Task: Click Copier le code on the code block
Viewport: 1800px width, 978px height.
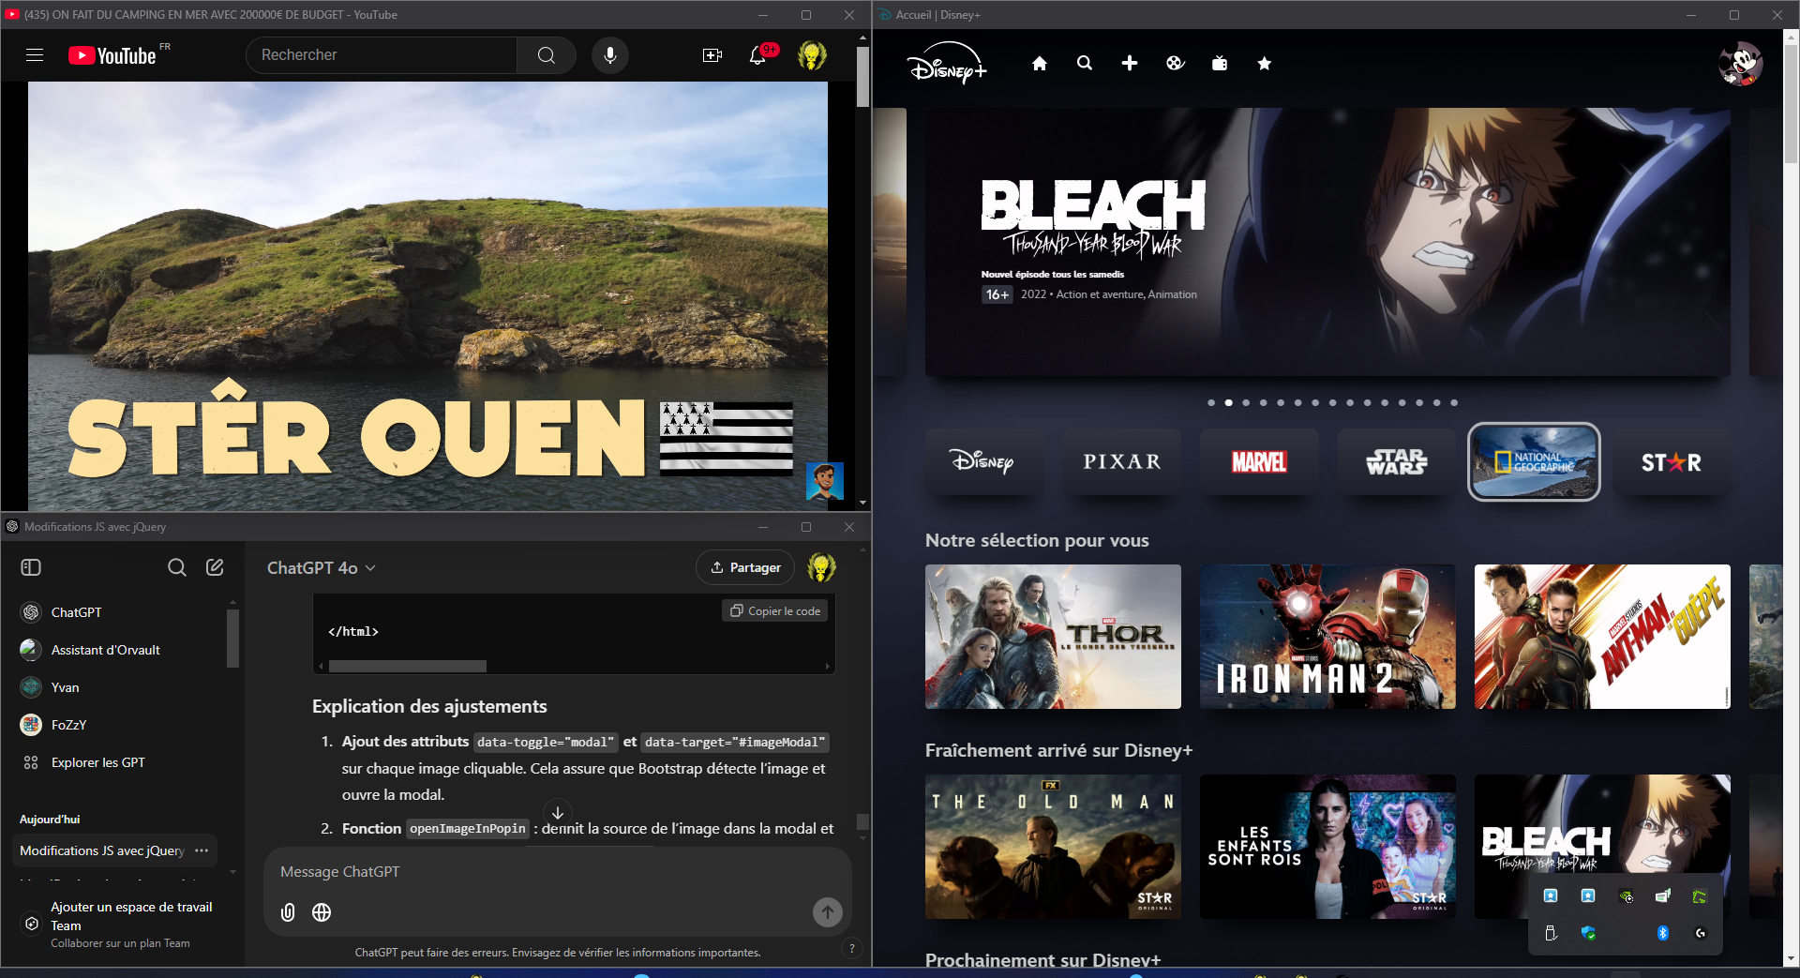Action: click(775, 610)
